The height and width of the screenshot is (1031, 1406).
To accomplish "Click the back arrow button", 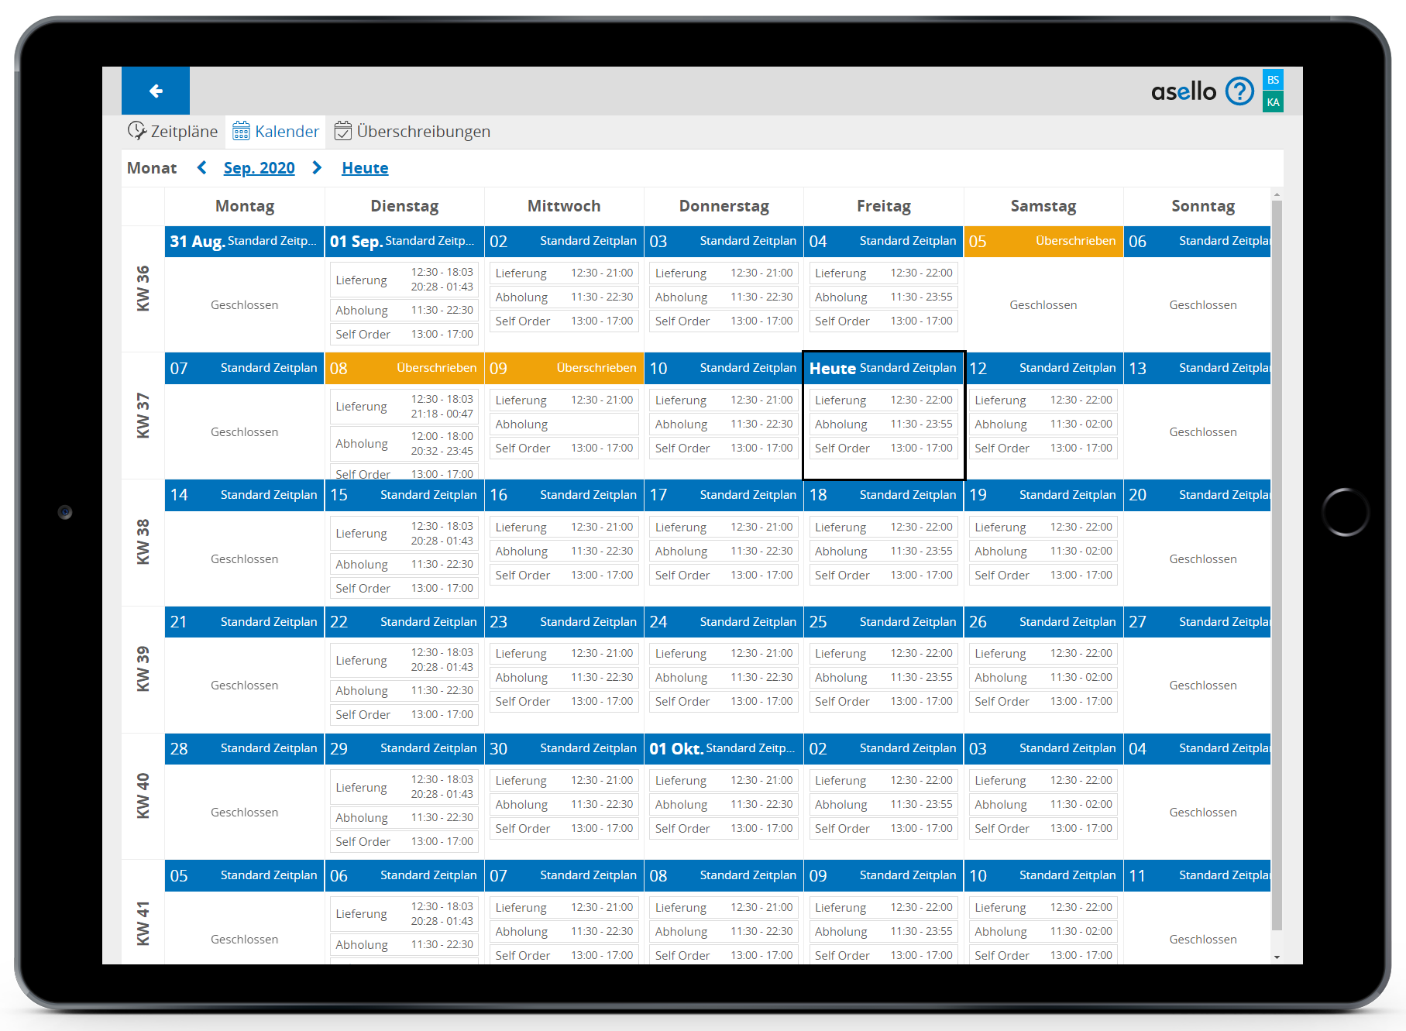I will (x=156, y=91).
